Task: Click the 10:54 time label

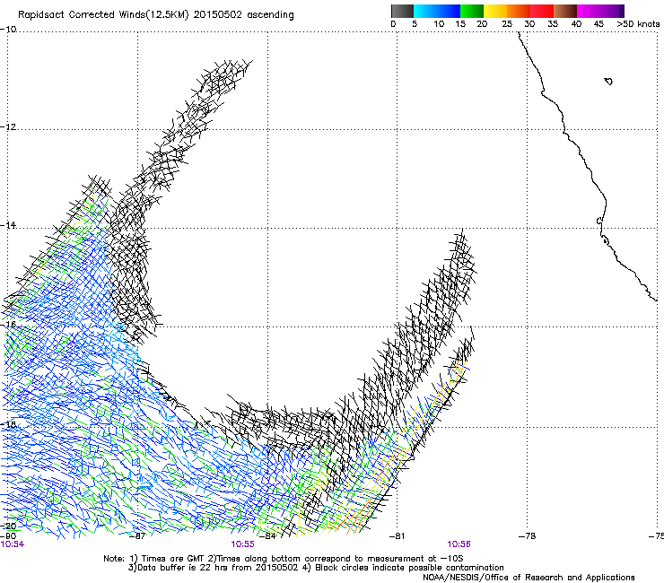Action: click(x=13, y=544)
